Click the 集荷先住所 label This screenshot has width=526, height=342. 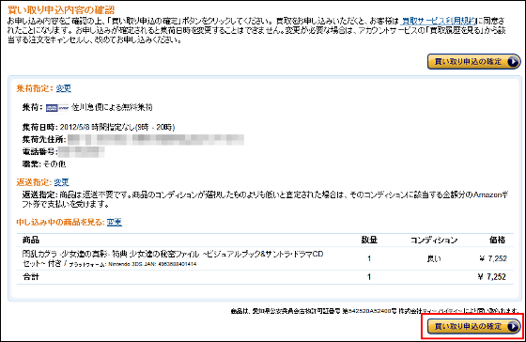44,139
